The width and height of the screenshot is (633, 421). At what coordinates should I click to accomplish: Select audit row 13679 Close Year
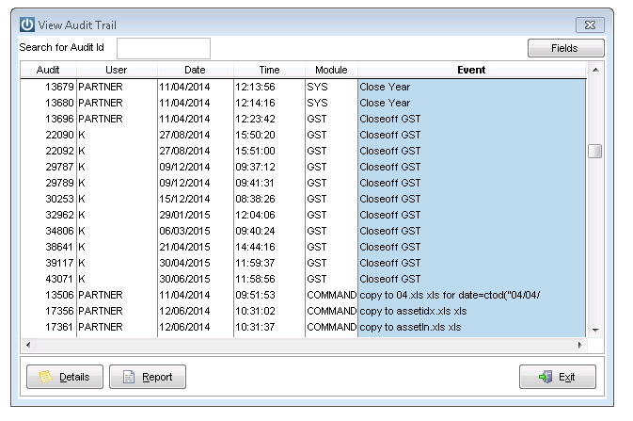303,87
